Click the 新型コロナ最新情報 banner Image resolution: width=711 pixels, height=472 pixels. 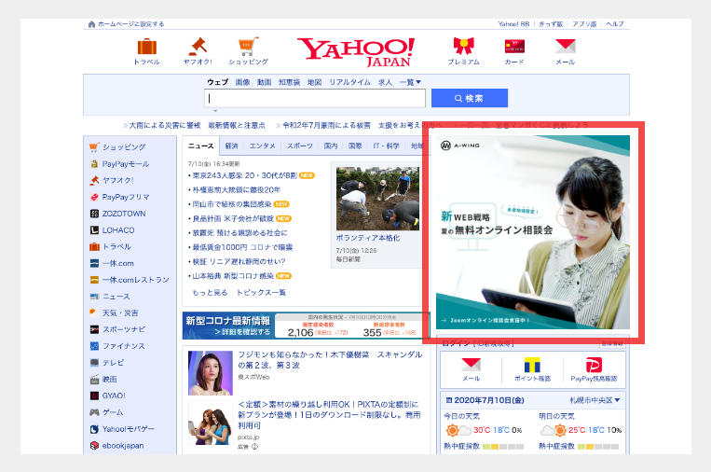[228, 326]
